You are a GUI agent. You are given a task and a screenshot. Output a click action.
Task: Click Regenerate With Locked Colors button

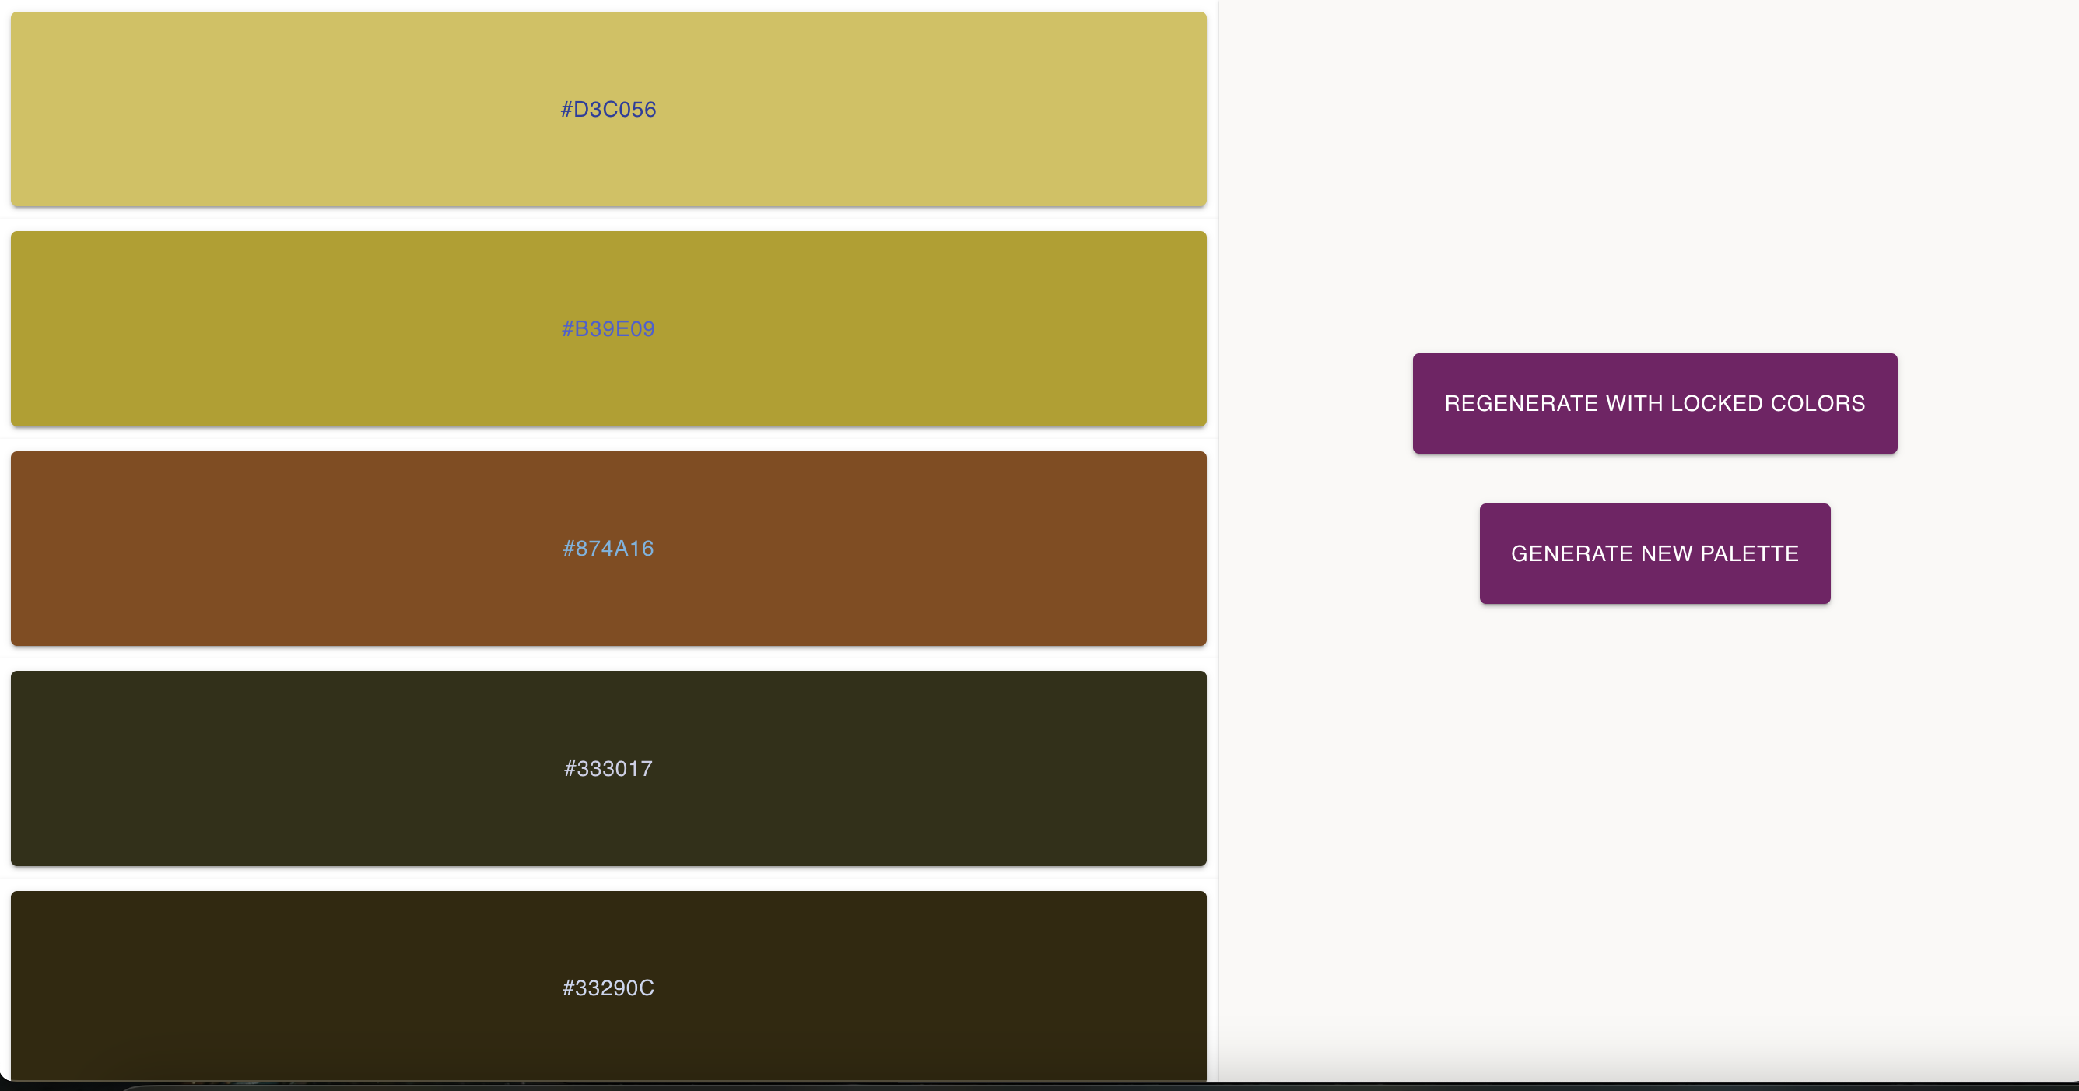pyautogui.click(x=1653, y=402)
